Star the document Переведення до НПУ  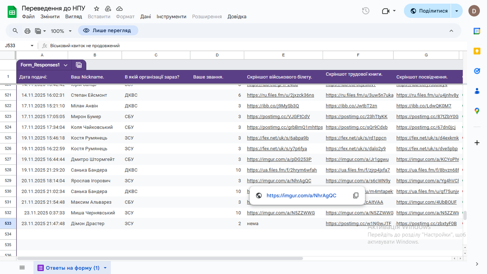tap(97, 8)
